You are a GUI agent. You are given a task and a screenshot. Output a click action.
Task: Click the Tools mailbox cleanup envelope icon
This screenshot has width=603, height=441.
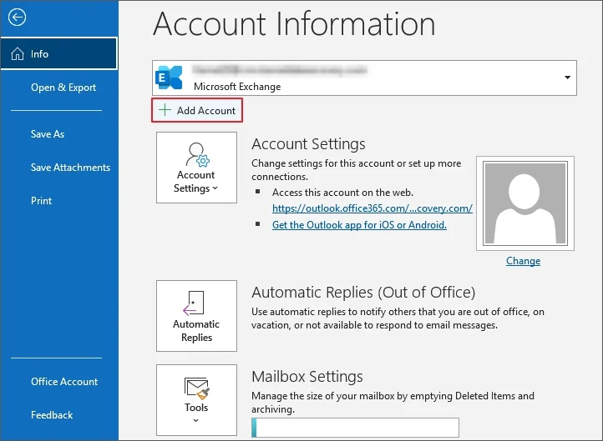pyautogui.click(x=197, y=388)
